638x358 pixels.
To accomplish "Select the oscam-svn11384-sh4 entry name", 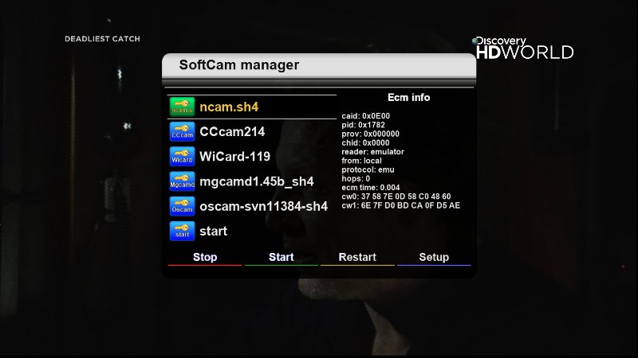I will [263, 206].
